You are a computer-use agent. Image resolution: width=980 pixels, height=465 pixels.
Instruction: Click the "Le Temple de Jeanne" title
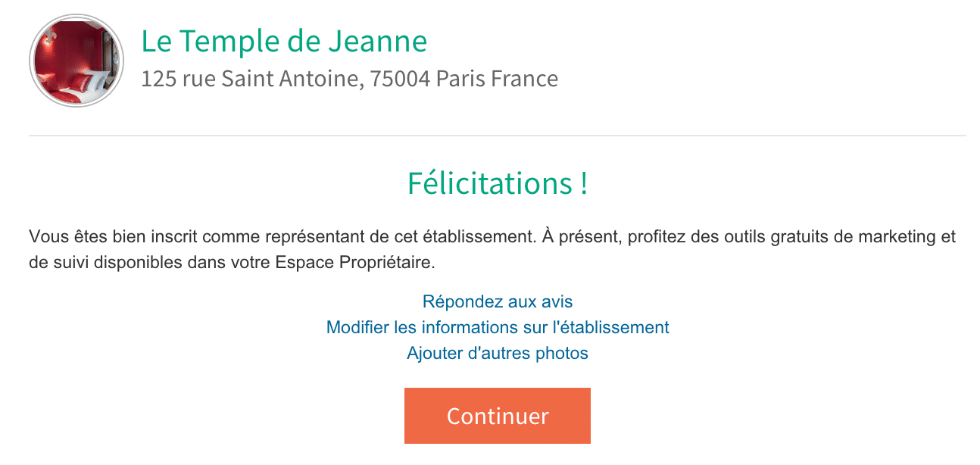coord(284,41)
